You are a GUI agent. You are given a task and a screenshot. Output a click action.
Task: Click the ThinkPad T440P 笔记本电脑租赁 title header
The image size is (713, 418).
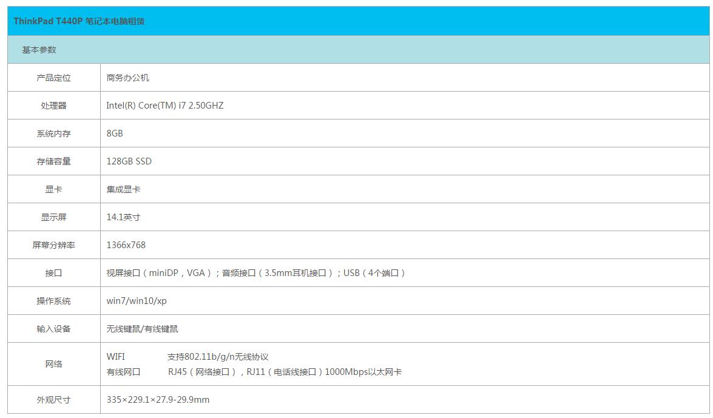(79, 21)
